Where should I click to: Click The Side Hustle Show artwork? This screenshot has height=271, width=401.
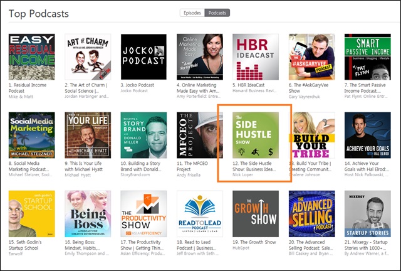coord(255,135)
